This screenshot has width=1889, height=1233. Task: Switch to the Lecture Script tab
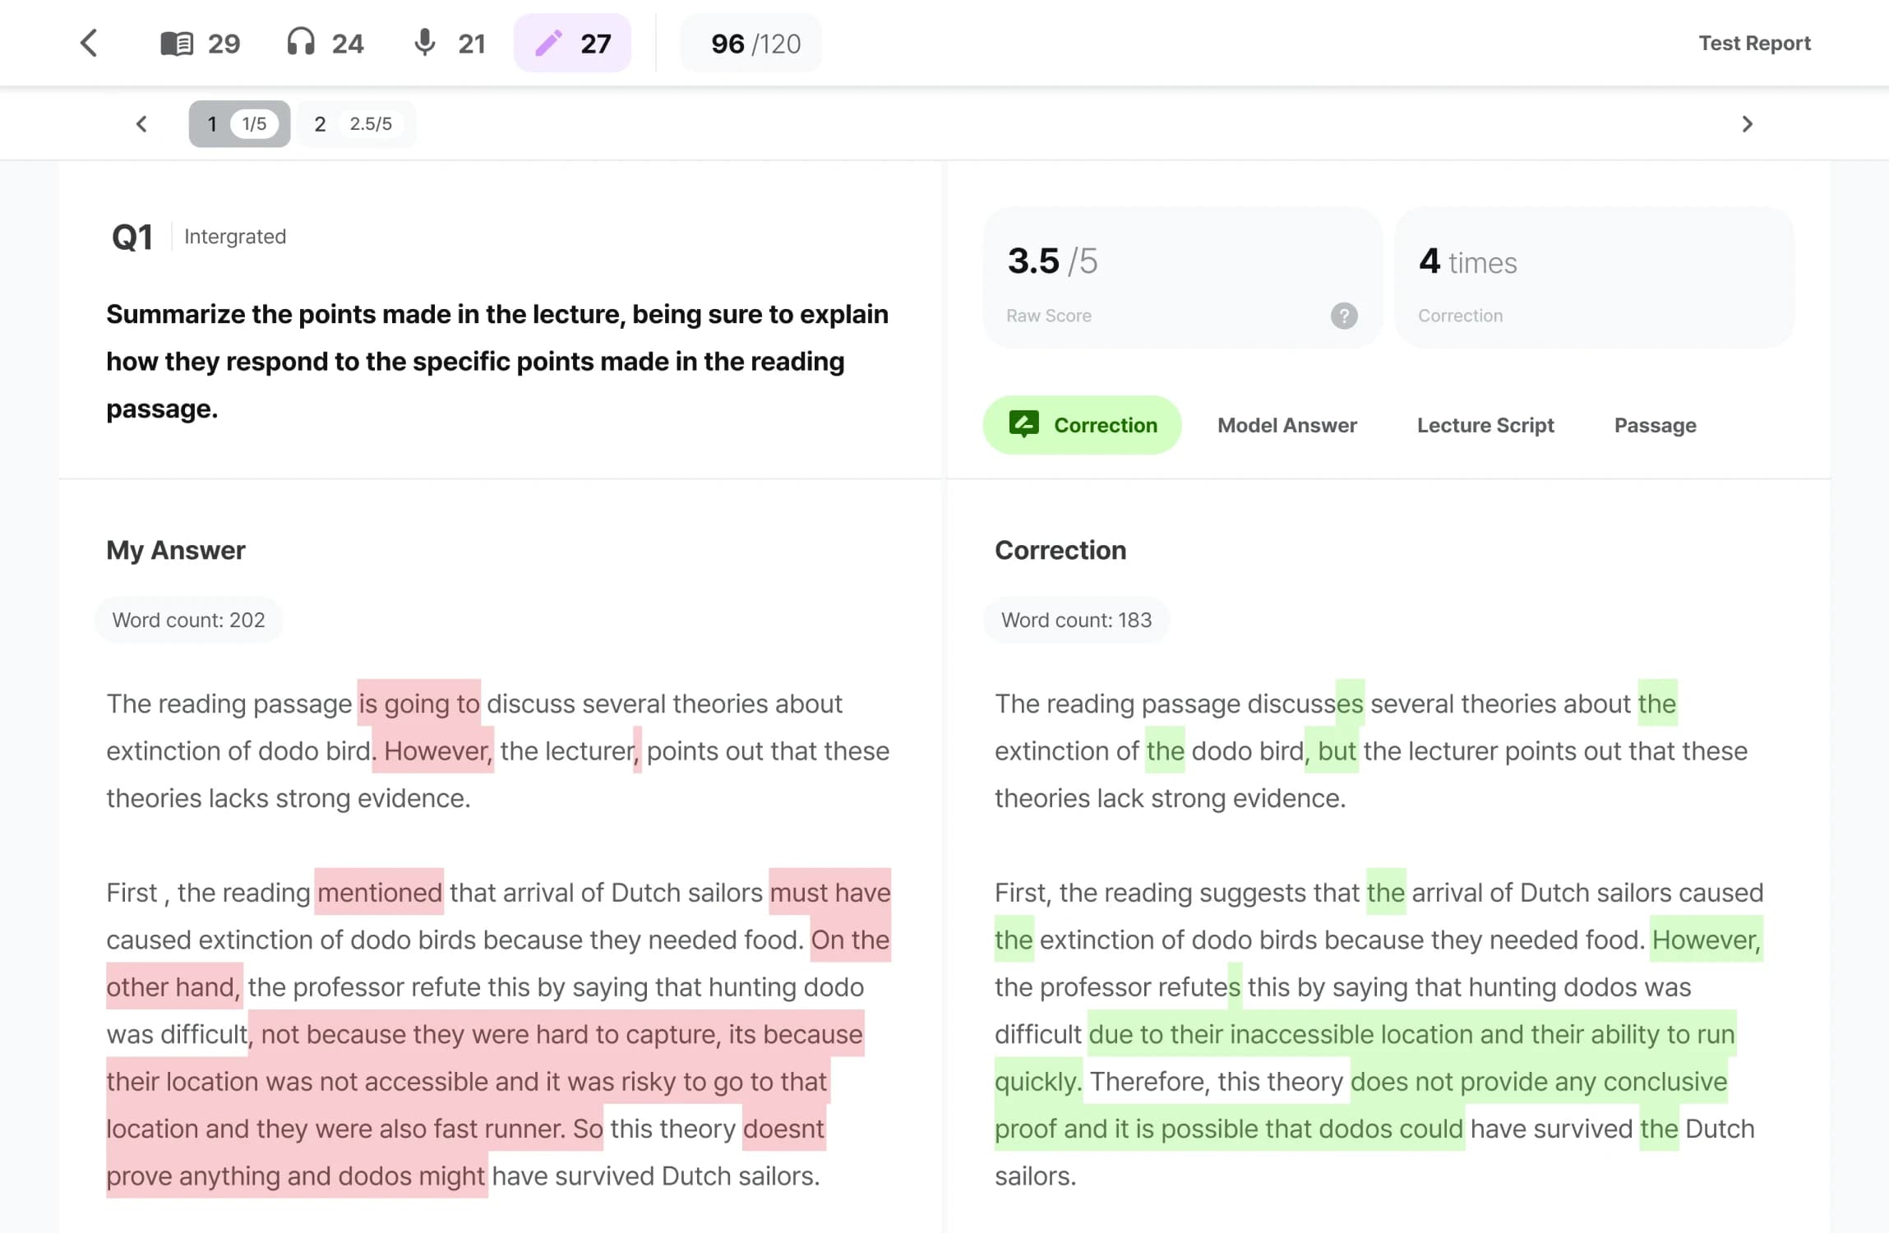click(x=1485, y=425)
